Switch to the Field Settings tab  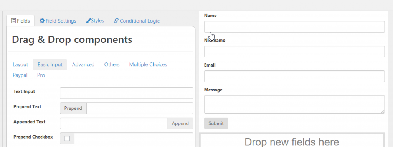coord(58,21)
